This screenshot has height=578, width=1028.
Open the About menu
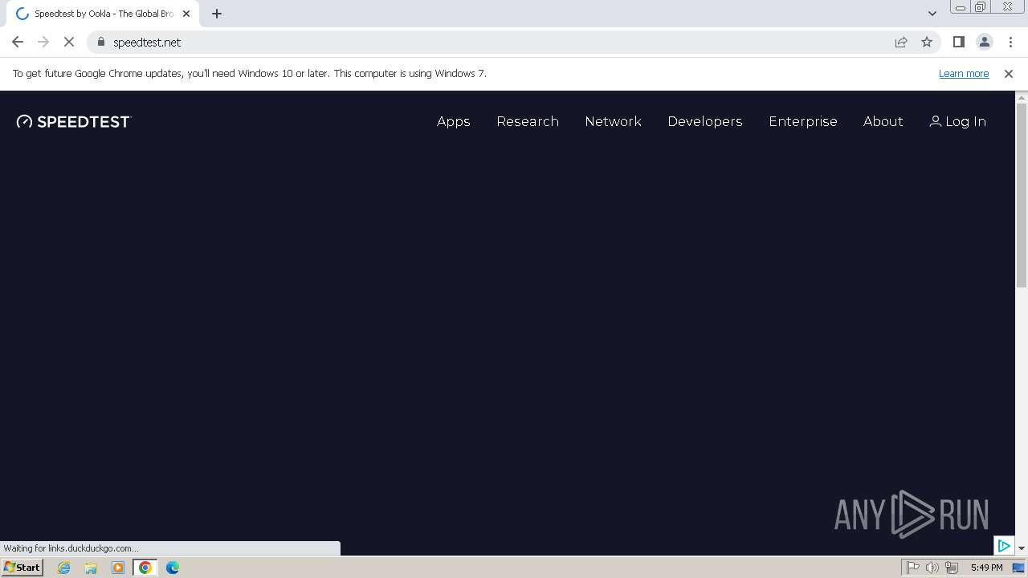pyautogui.click(x=883, y=121)
